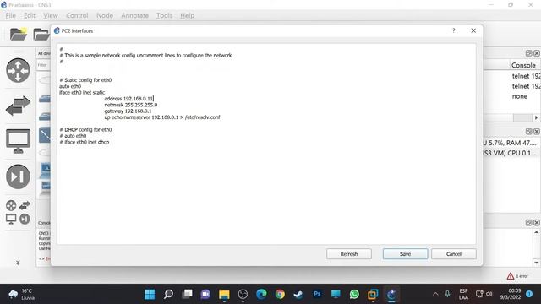Open the Annotate menu
The image size is (541, 304).
pyautogui.click(x=134, y=15)
